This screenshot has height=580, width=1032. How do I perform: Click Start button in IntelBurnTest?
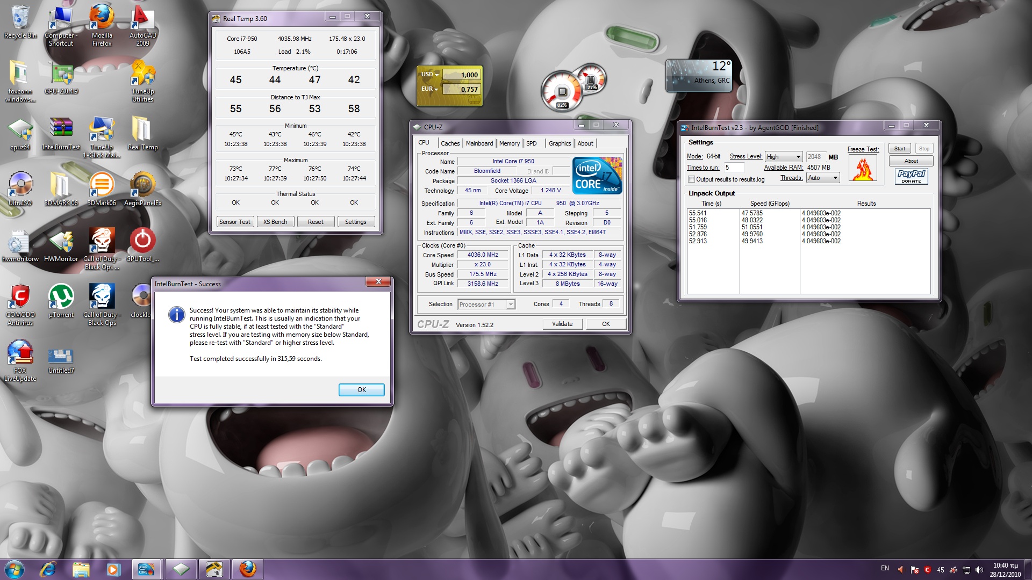click(899, 149)
